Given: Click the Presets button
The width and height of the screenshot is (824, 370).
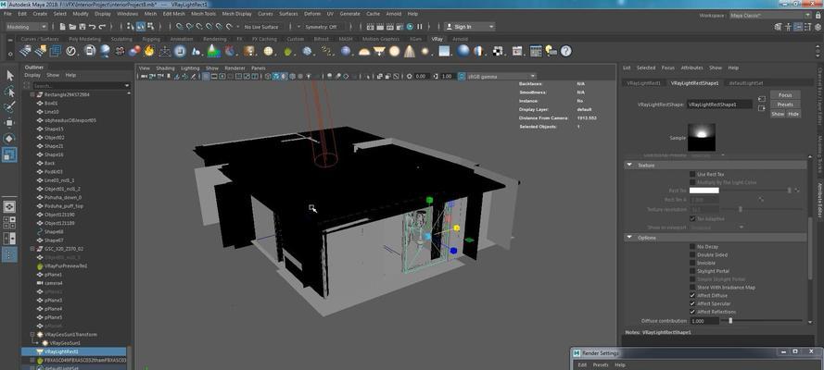Looking at the screenshot, I should click(x=785, y=105).
